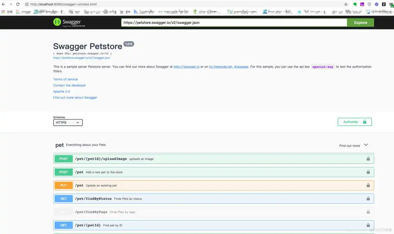Open the Terms of service link
Screen dimensions: 394x234
[x=65, y=79]
